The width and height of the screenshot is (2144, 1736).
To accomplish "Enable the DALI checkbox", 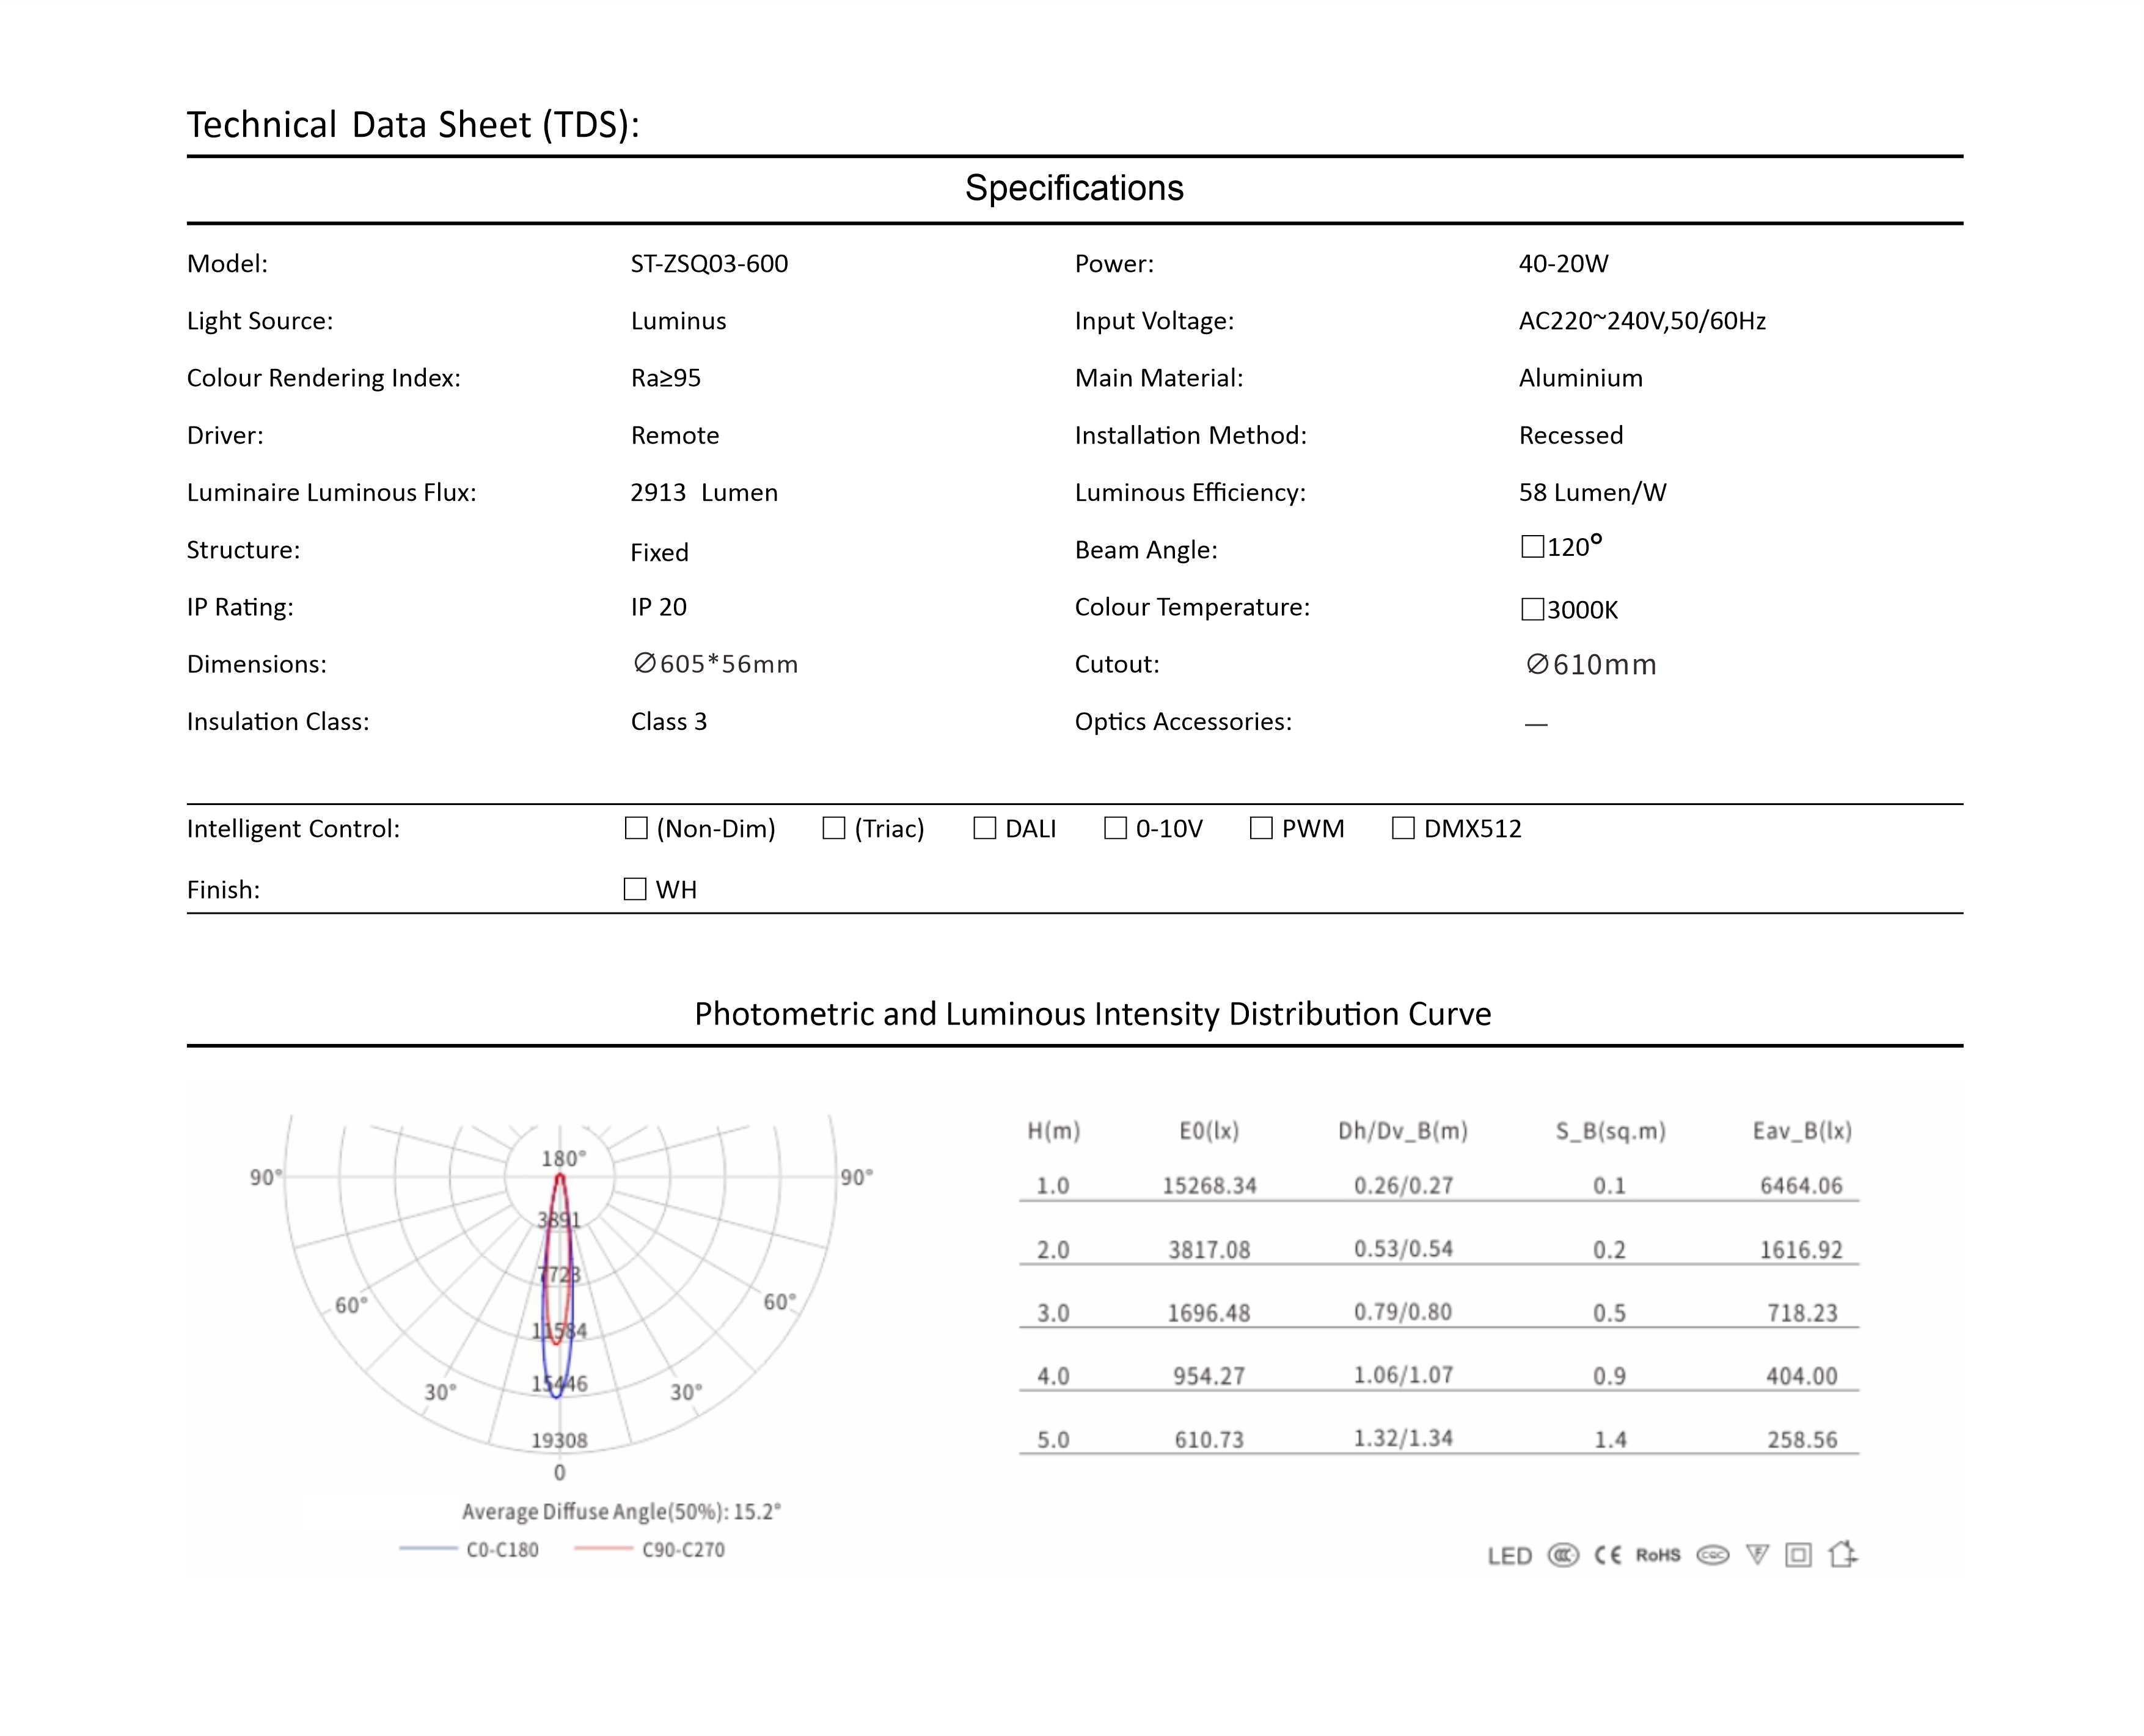I will 985,828.
